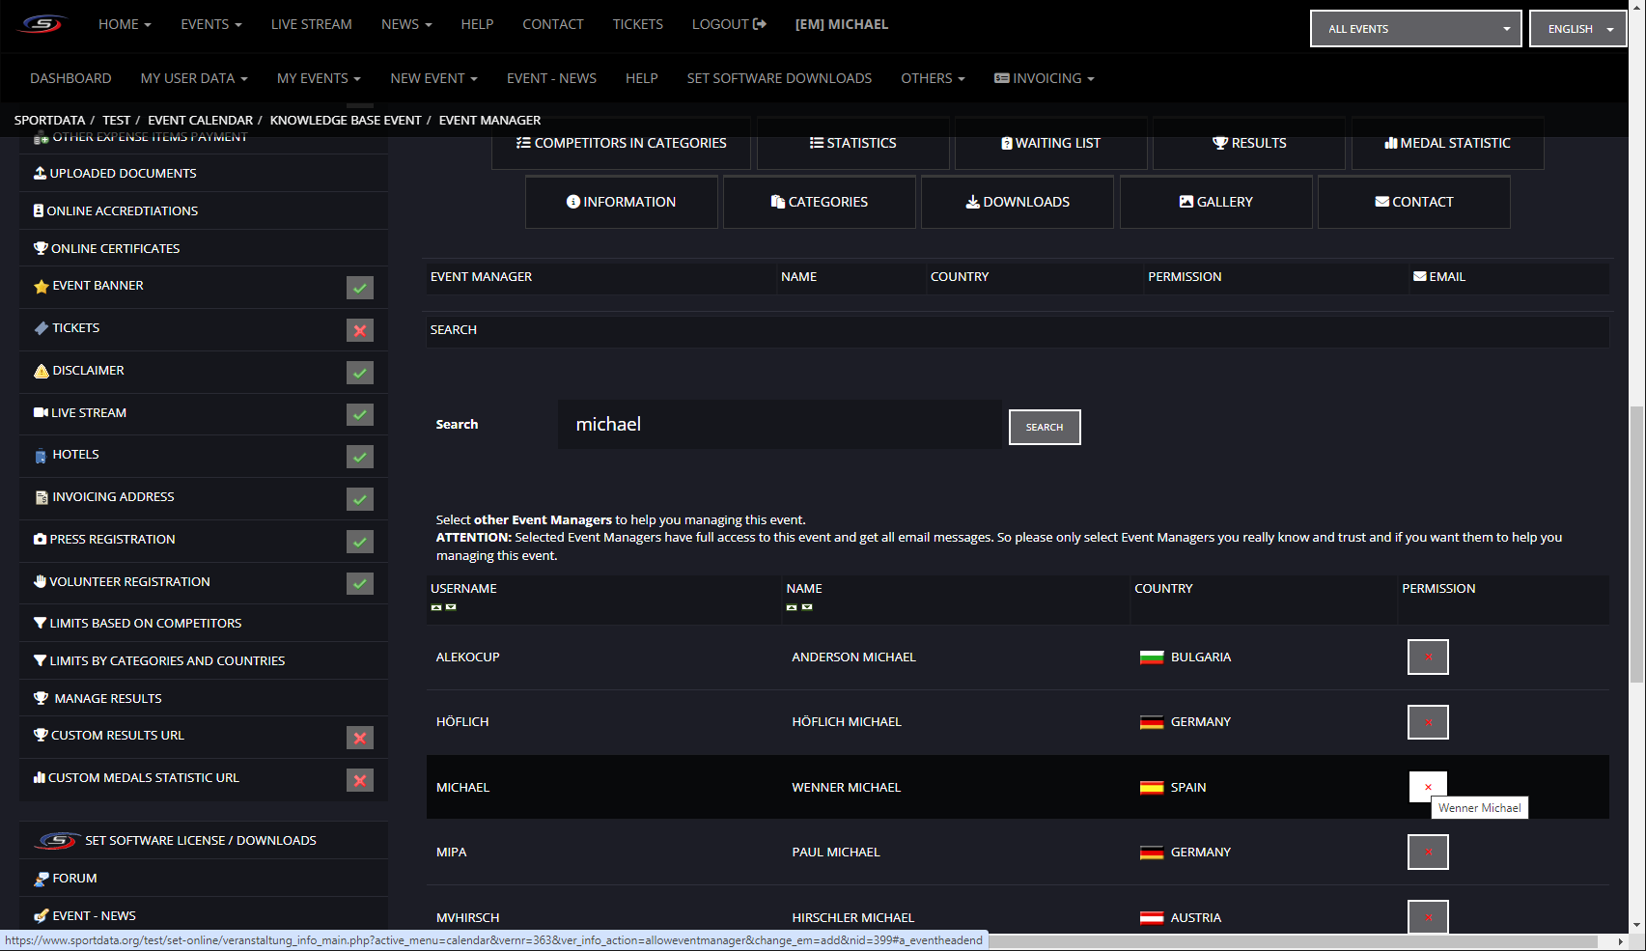Toggle the Hotels green checkmark box
Image resolution: width=1646 pixels, height=951 pixels.
coord(359,457)
